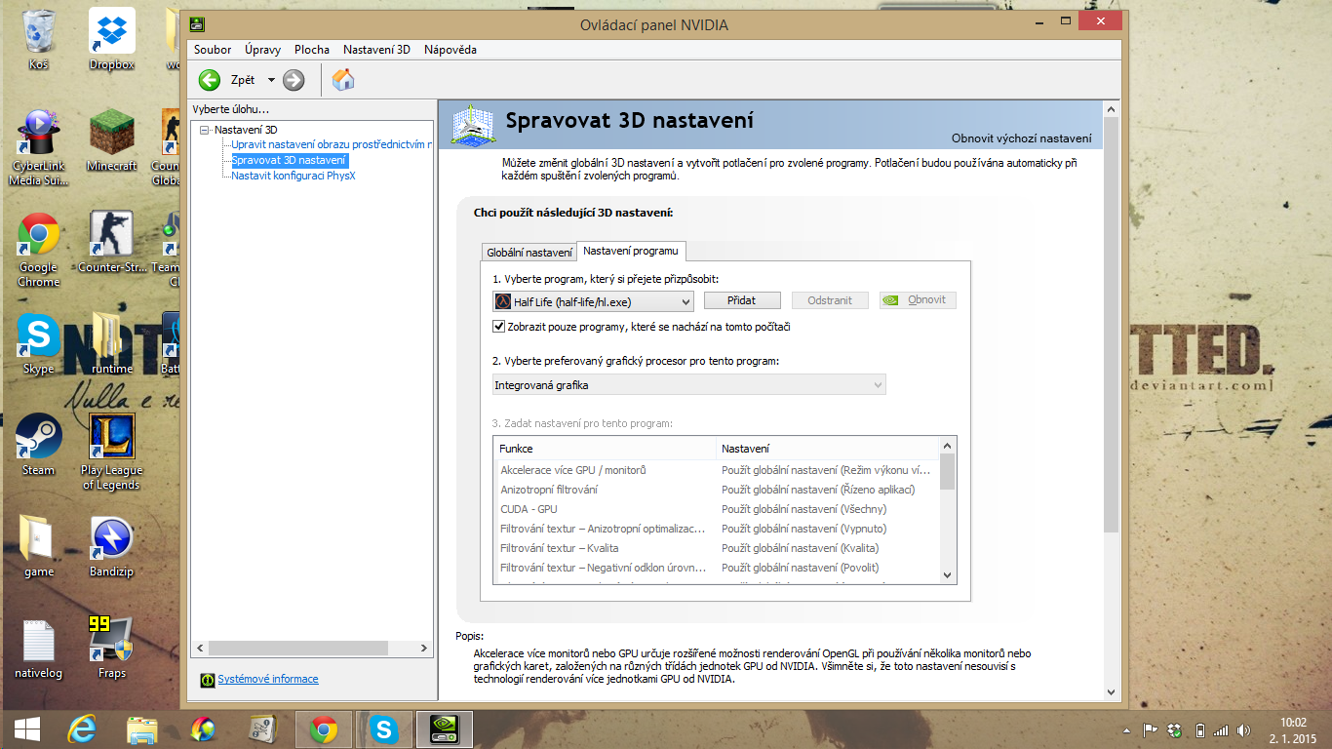Select the runtime folder on the desktop

click(112, 344)
